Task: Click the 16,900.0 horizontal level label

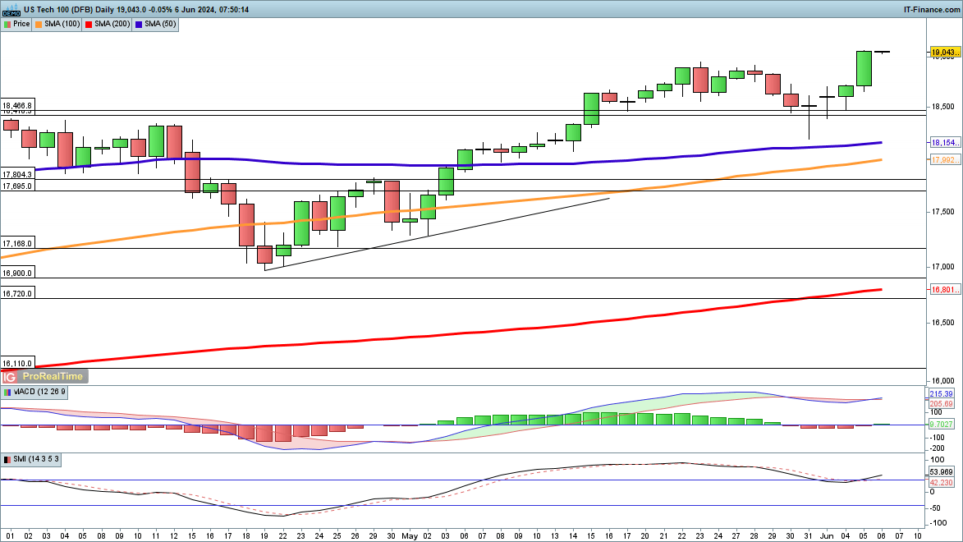Action: coord(17,273)
